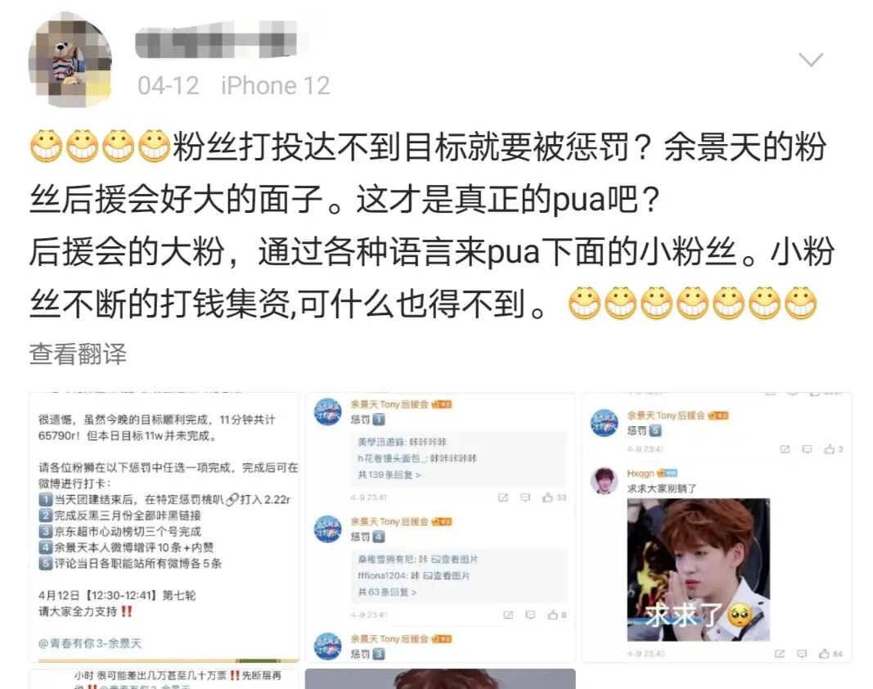Click comment icon on 惩罚1 post
Screen dimensions: 873x689
[x=524, y=498]
